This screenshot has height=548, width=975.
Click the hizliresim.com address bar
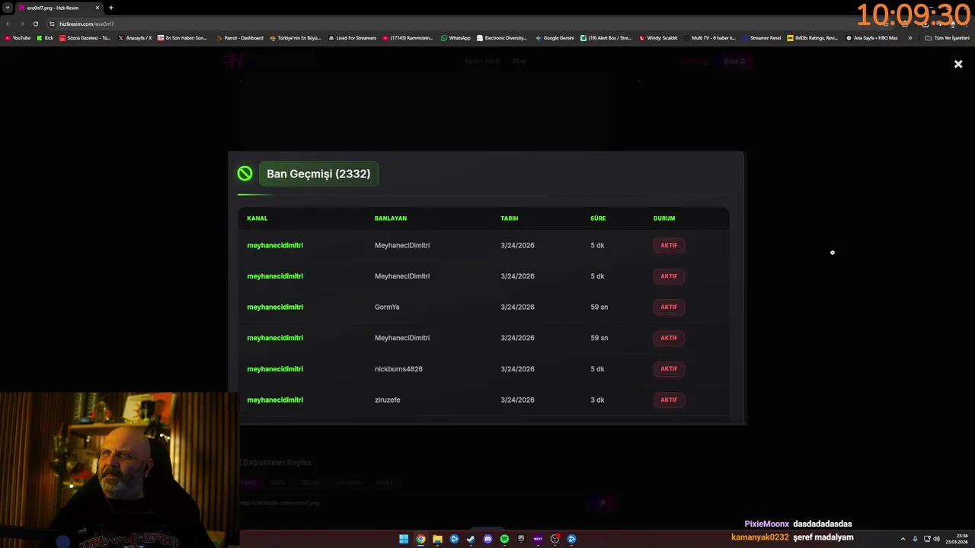point(457,24)
